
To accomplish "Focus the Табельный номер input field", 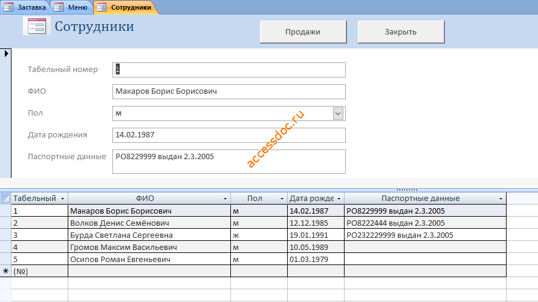I will pyautogui.click(x=229, y=70).
